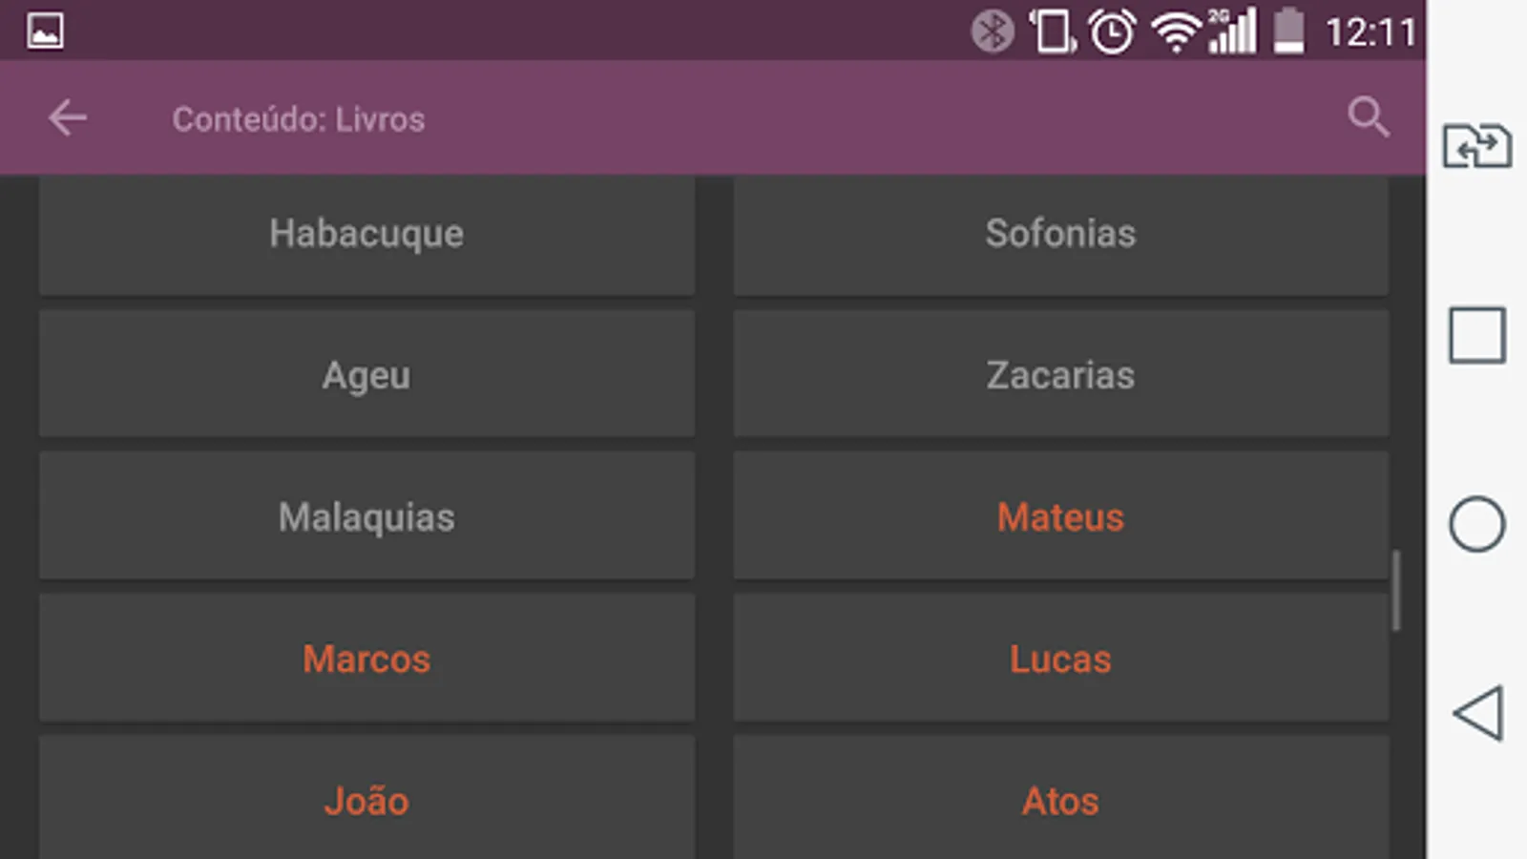Viewport: 1527px width, 859px height.
Task: Select the Habacuque book
Action: tap(366, 234)
